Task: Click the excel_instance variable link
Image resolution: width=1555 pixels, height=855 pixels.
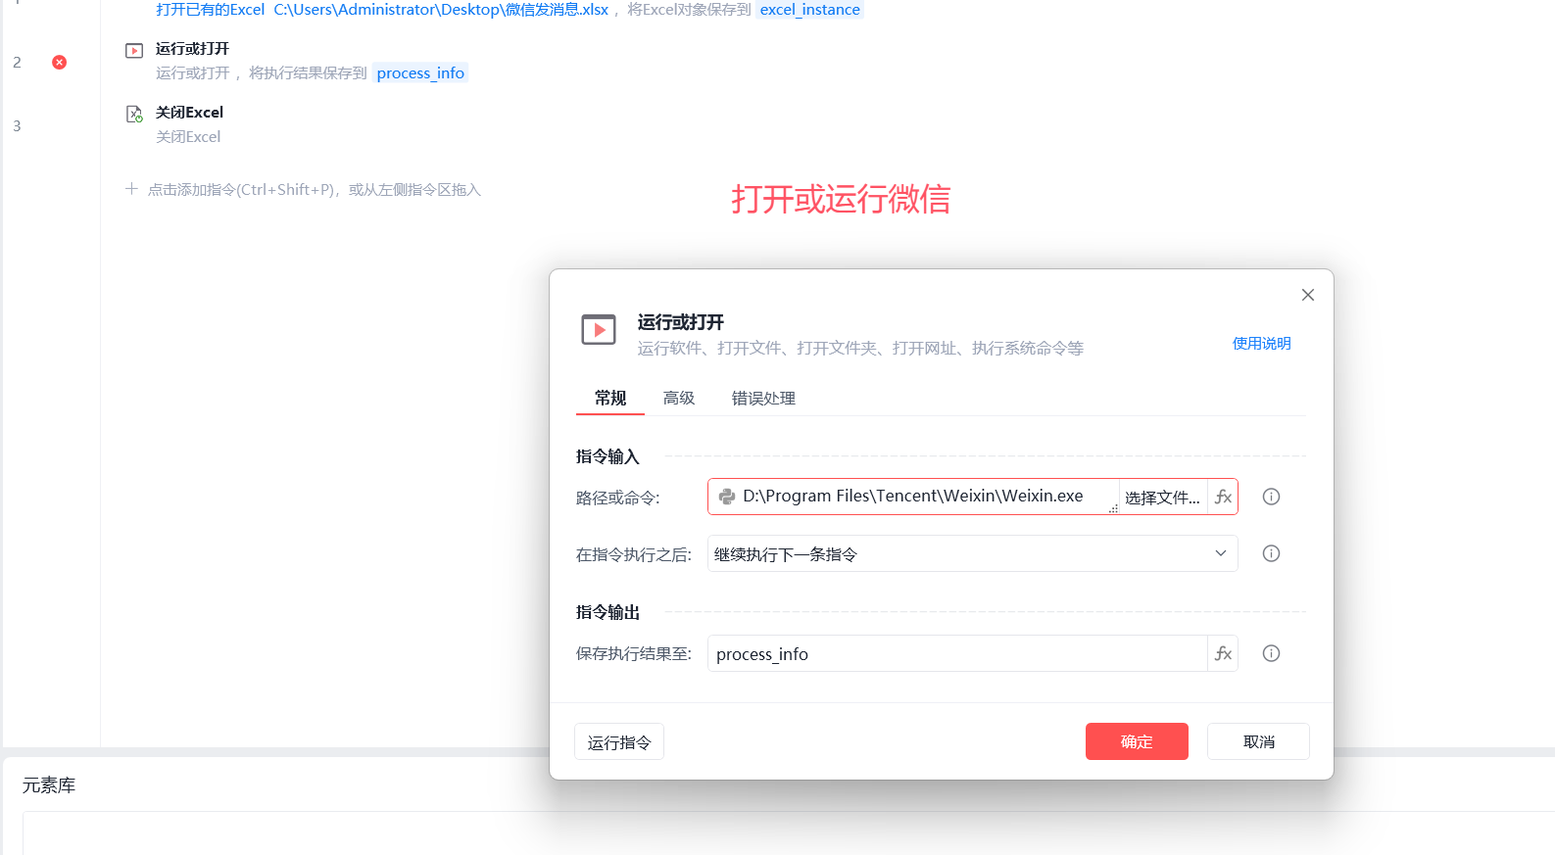Action: tap(809, 10)
